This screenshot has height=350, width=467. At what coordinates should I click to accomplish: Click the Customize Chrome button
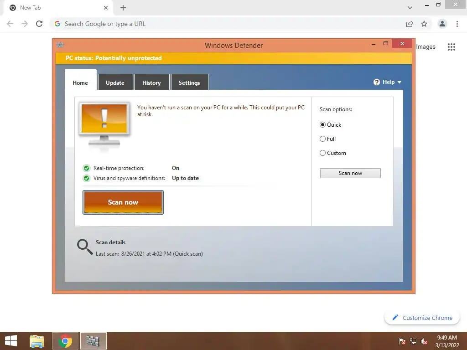point(422,318)
